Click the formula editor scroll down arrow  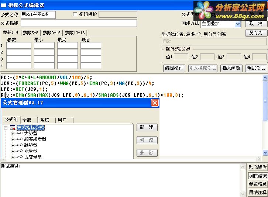coord(265,152)
